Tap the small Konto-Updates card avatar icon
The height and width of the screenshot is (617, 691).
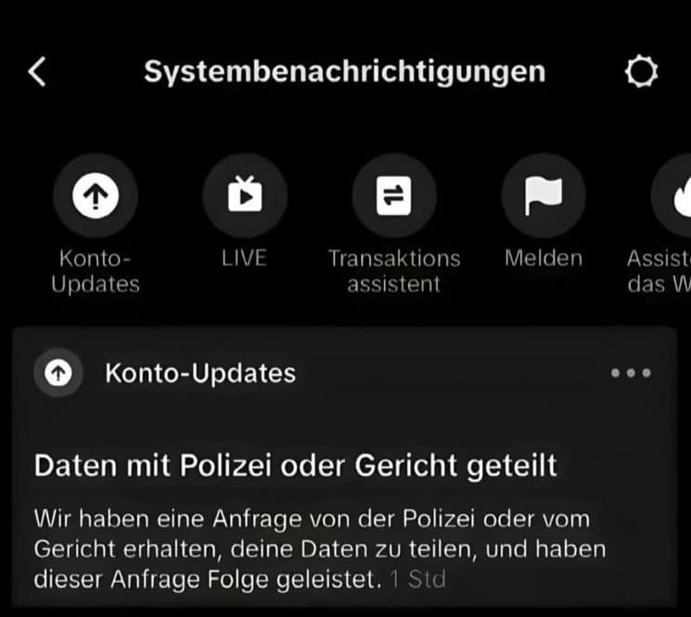click(58, 372)
